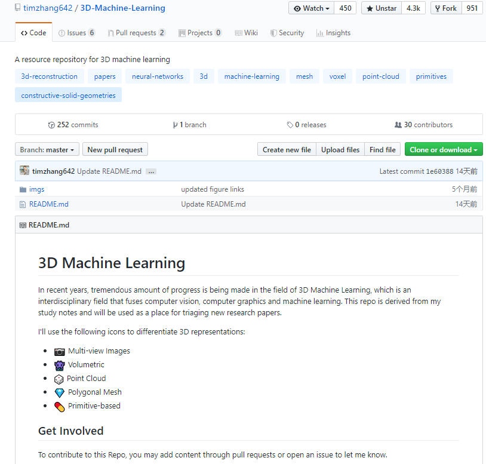Expand commit message ellipsis button

tap(151, 172)
